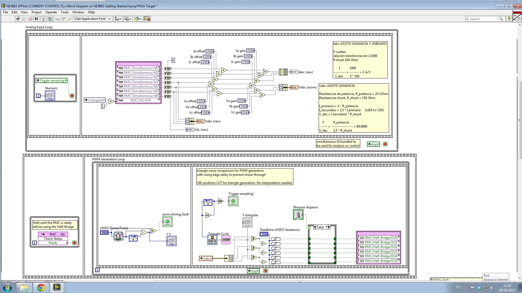Open the Tools menu

tap(64, 12)
